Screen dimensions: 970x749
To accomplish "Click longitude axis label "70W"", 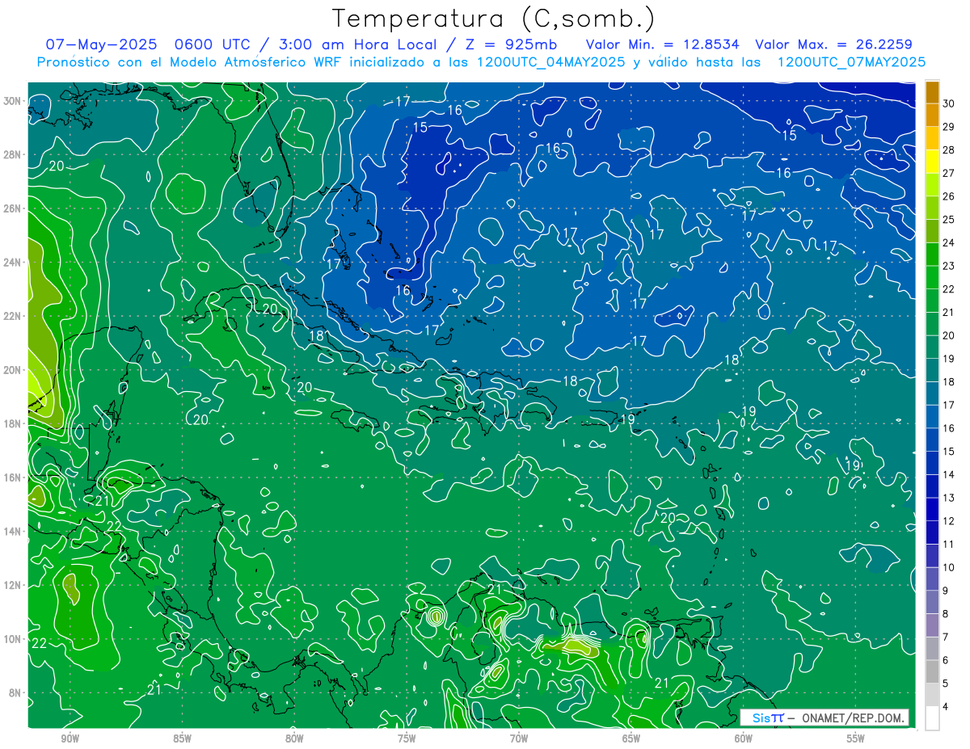I will tap(519, 738).
